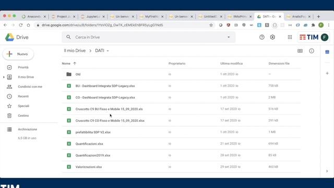Click the Google Drive logo
This screenshot has width=334, height=188.
point(9,37)
